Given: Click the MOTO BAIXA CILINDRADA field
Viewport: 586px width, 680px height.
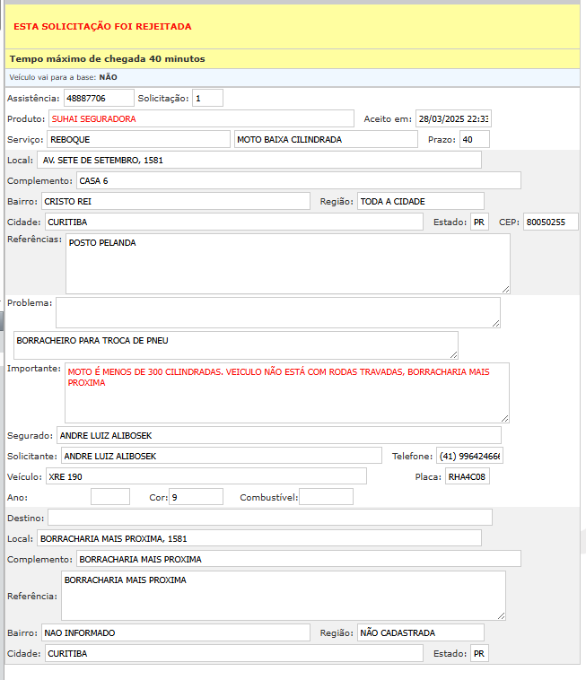Looking at the screenshot, I should [x=326, y=139].
